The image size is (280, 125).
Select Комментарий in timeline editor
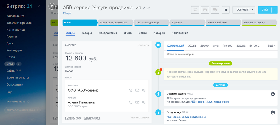(x=176, y=46)
